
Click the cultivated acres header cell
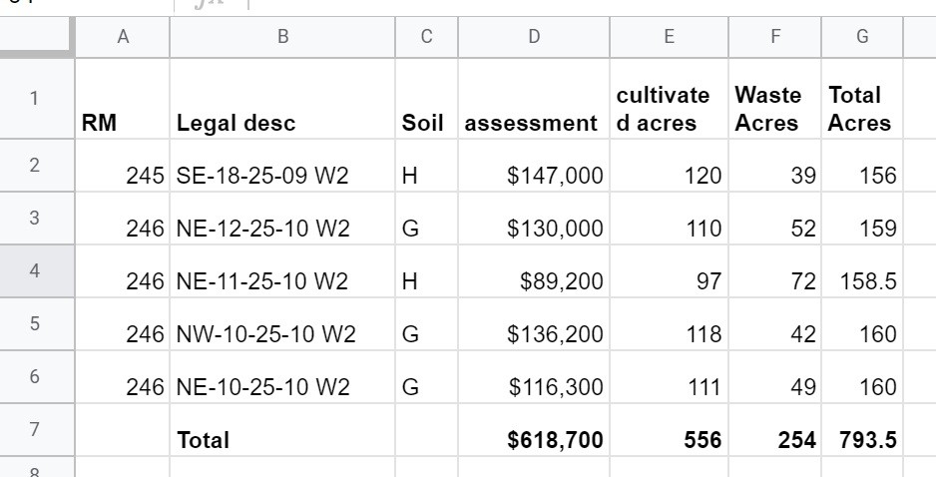click(670, 99)
